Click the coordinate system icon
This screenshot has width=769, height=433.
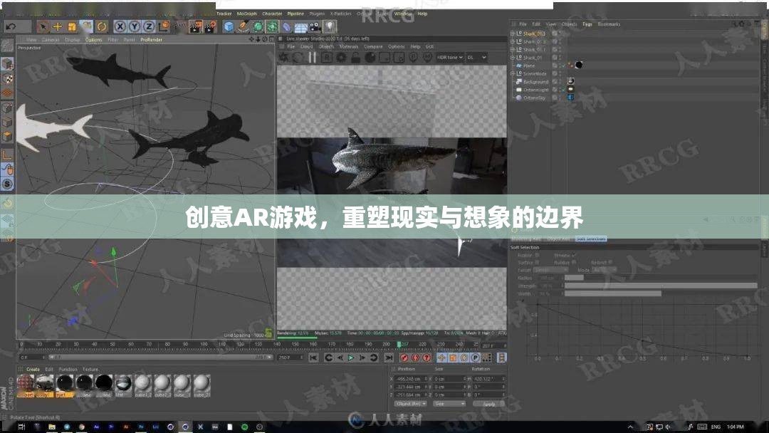pos(164,26)
